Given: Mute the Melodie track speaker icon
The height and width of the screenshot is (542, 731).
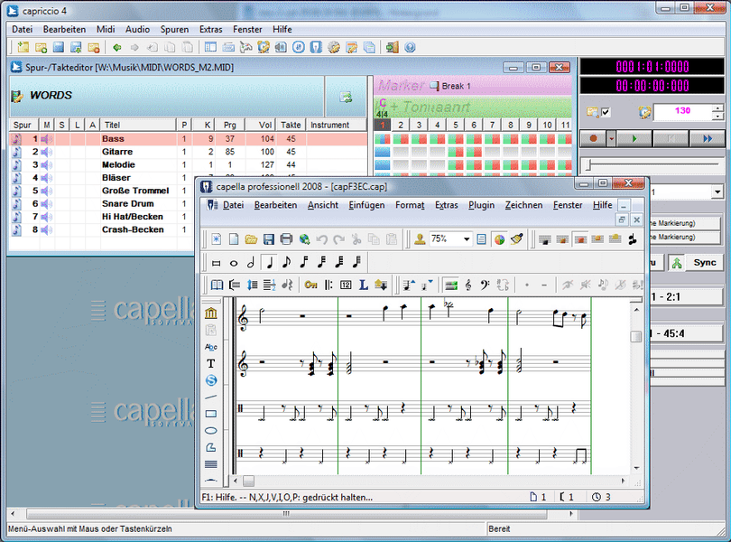Looking at the screenshot, I should 47,164.
